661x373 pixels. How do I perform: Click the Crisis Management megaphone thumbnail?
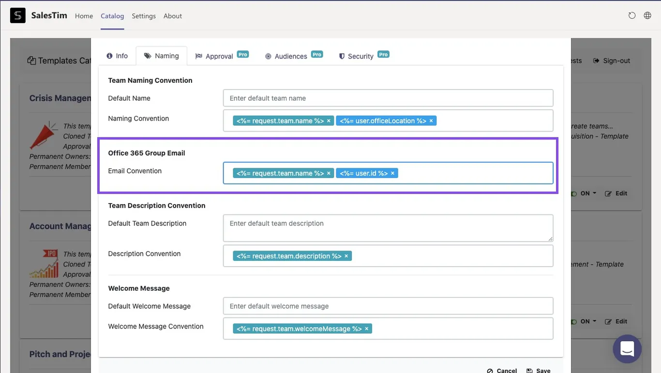[44, 135]
